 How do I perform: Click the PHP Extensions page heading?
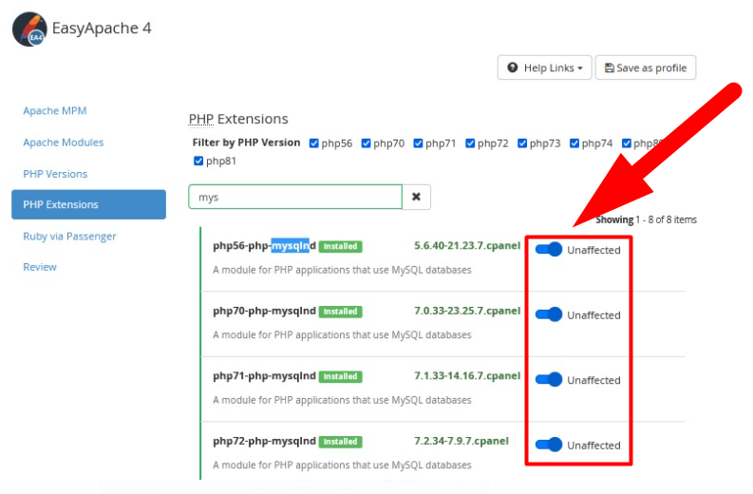tap(238, 119)
